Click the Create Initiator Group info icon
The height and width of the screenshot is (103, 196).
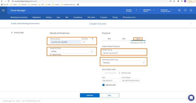tap(119, 47)
